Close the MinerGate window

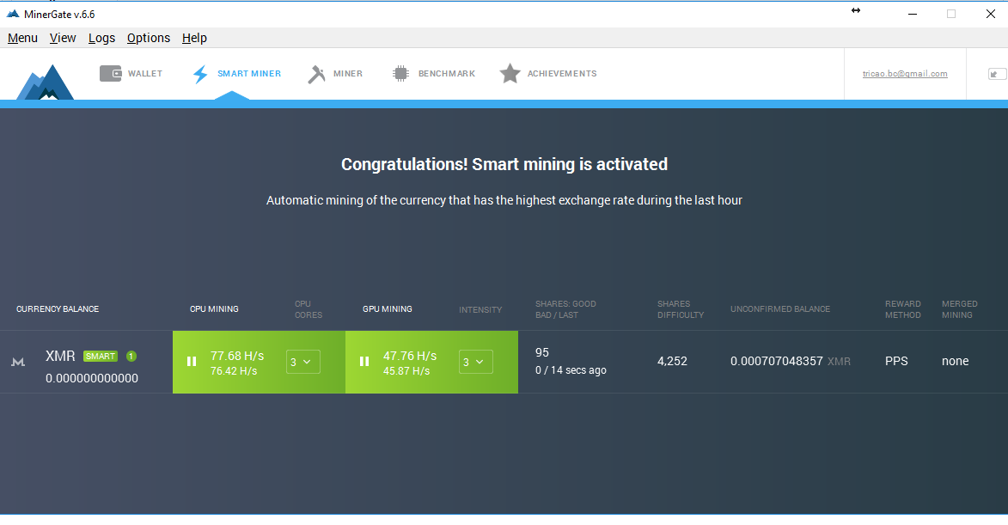pyautogui.click(x=991, y=14)
